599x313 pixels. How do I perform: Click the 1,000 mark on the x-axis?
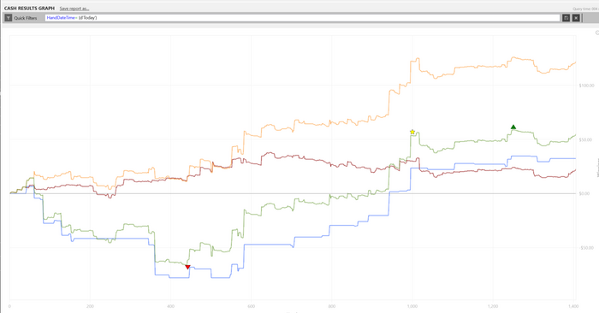click(412, 306)
